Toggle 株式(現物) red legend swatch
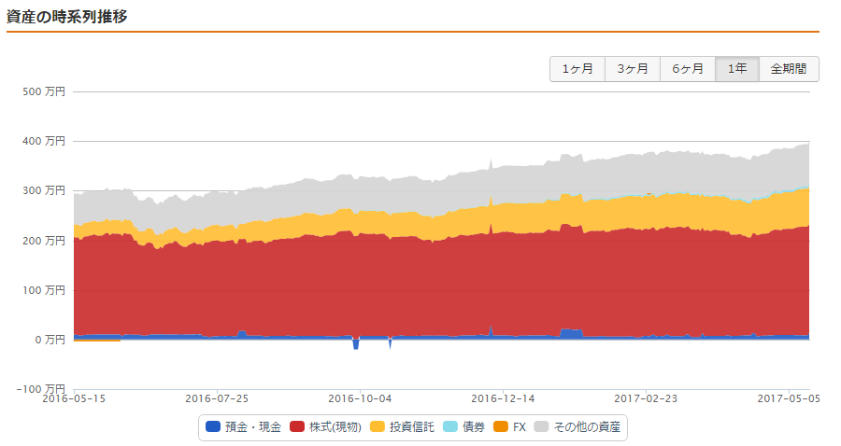This screenshot has width=841, height=446. pyautogui.click(x=297, y=426)
